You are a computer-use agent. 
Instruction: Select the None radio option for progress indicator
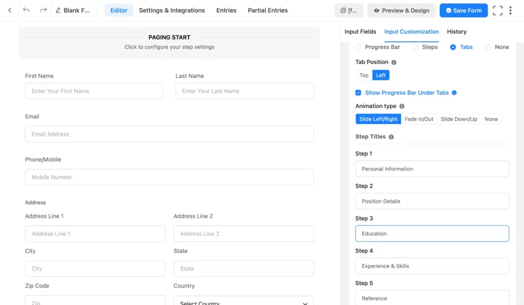click(488, 48)
